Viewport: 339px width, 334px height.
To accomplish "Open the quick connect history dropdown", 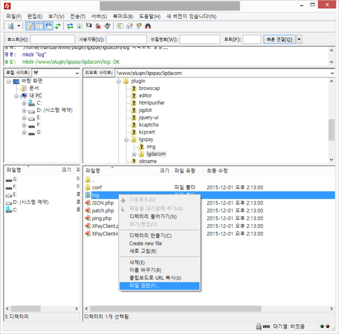I will click(x=299, y=39).
